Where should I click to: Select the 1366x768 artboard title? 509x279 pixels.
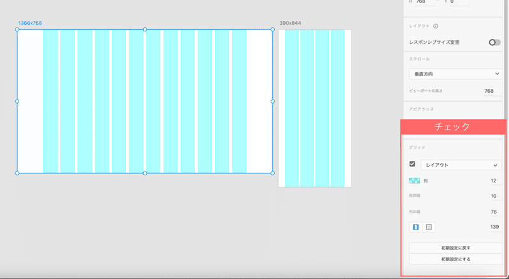point(30,23)
